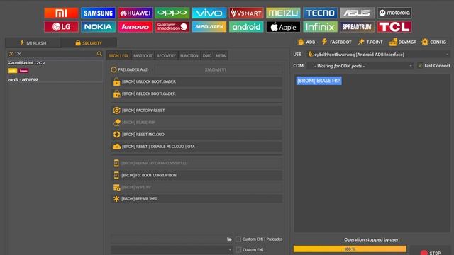Select the META sub-tab
This screenshot has width=454, height=255.
(x=221, y=55)
